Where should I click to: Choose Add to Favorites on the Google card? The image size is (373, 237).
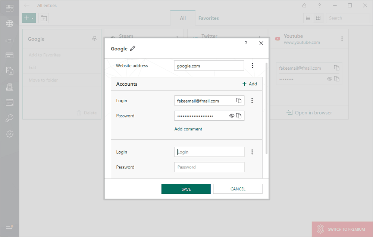coord(45,55)
